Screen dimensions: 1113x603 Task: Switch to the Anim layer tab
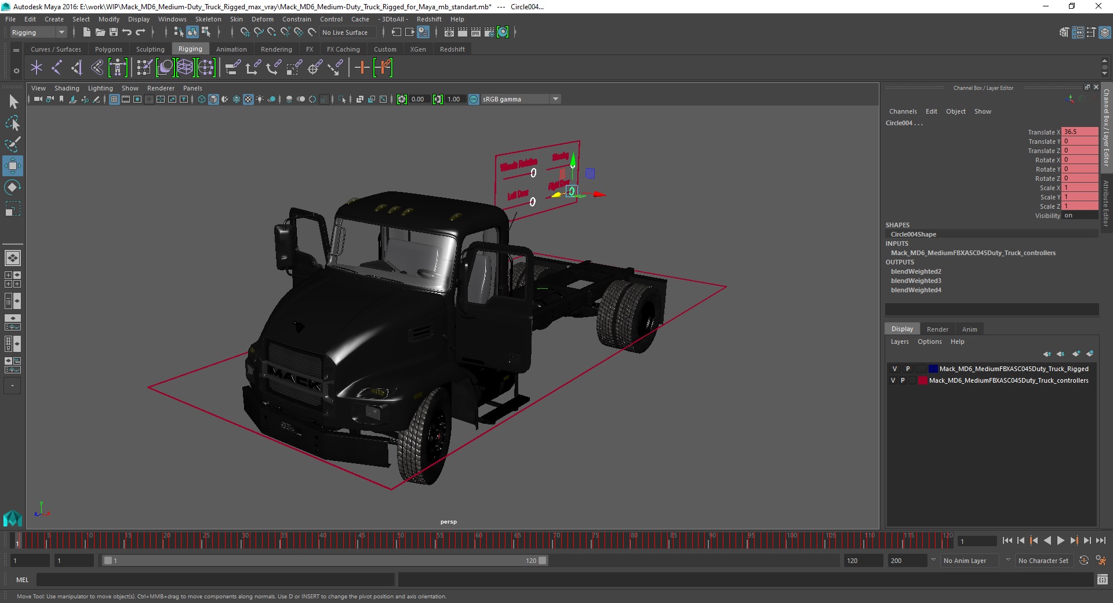pos(969,329)
